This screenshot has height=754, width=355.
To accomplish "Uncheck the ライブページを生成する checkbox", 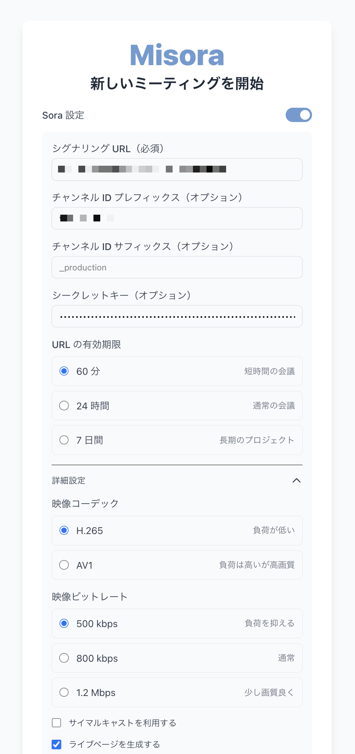I will tap(57, 745).
